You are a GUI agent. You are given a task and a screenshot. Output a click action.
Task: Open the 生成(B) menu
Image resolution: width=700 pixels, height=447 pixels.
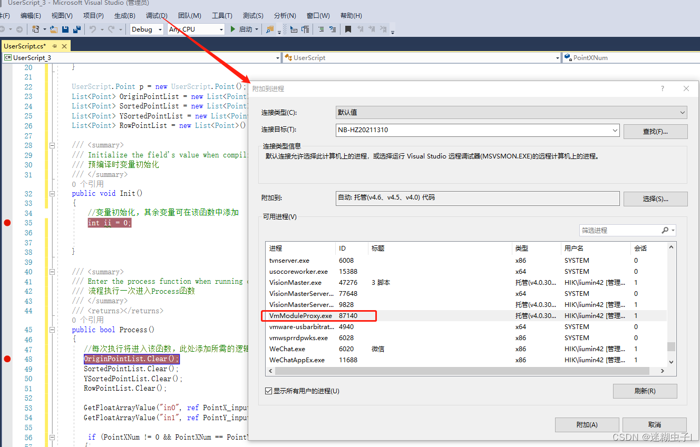pos(124,16)
